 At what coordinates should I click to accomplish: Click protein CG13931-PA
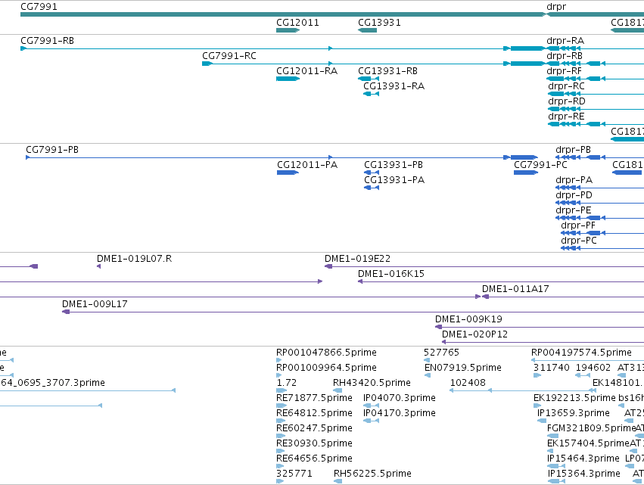[x=394, y=180]
